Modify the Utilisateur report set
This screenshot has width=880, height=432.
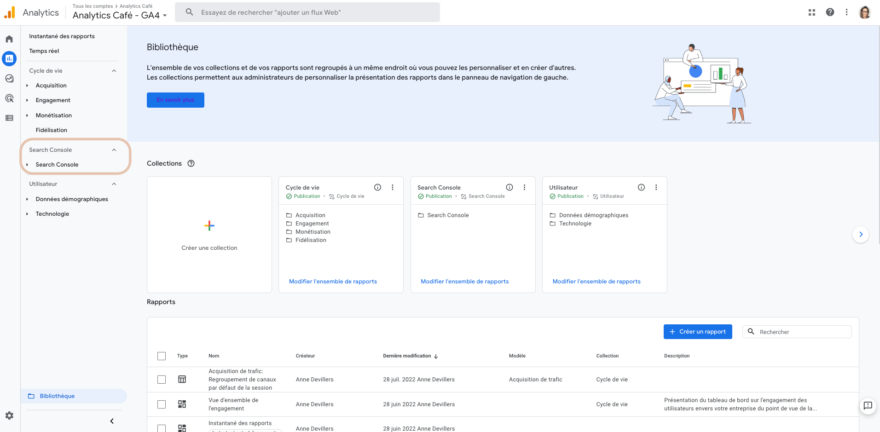596,282
